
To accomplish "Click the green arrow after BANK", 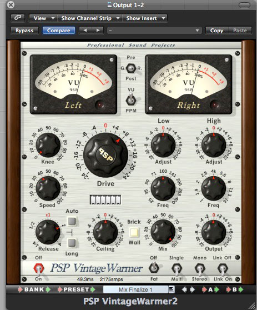I will pos(48,289).
